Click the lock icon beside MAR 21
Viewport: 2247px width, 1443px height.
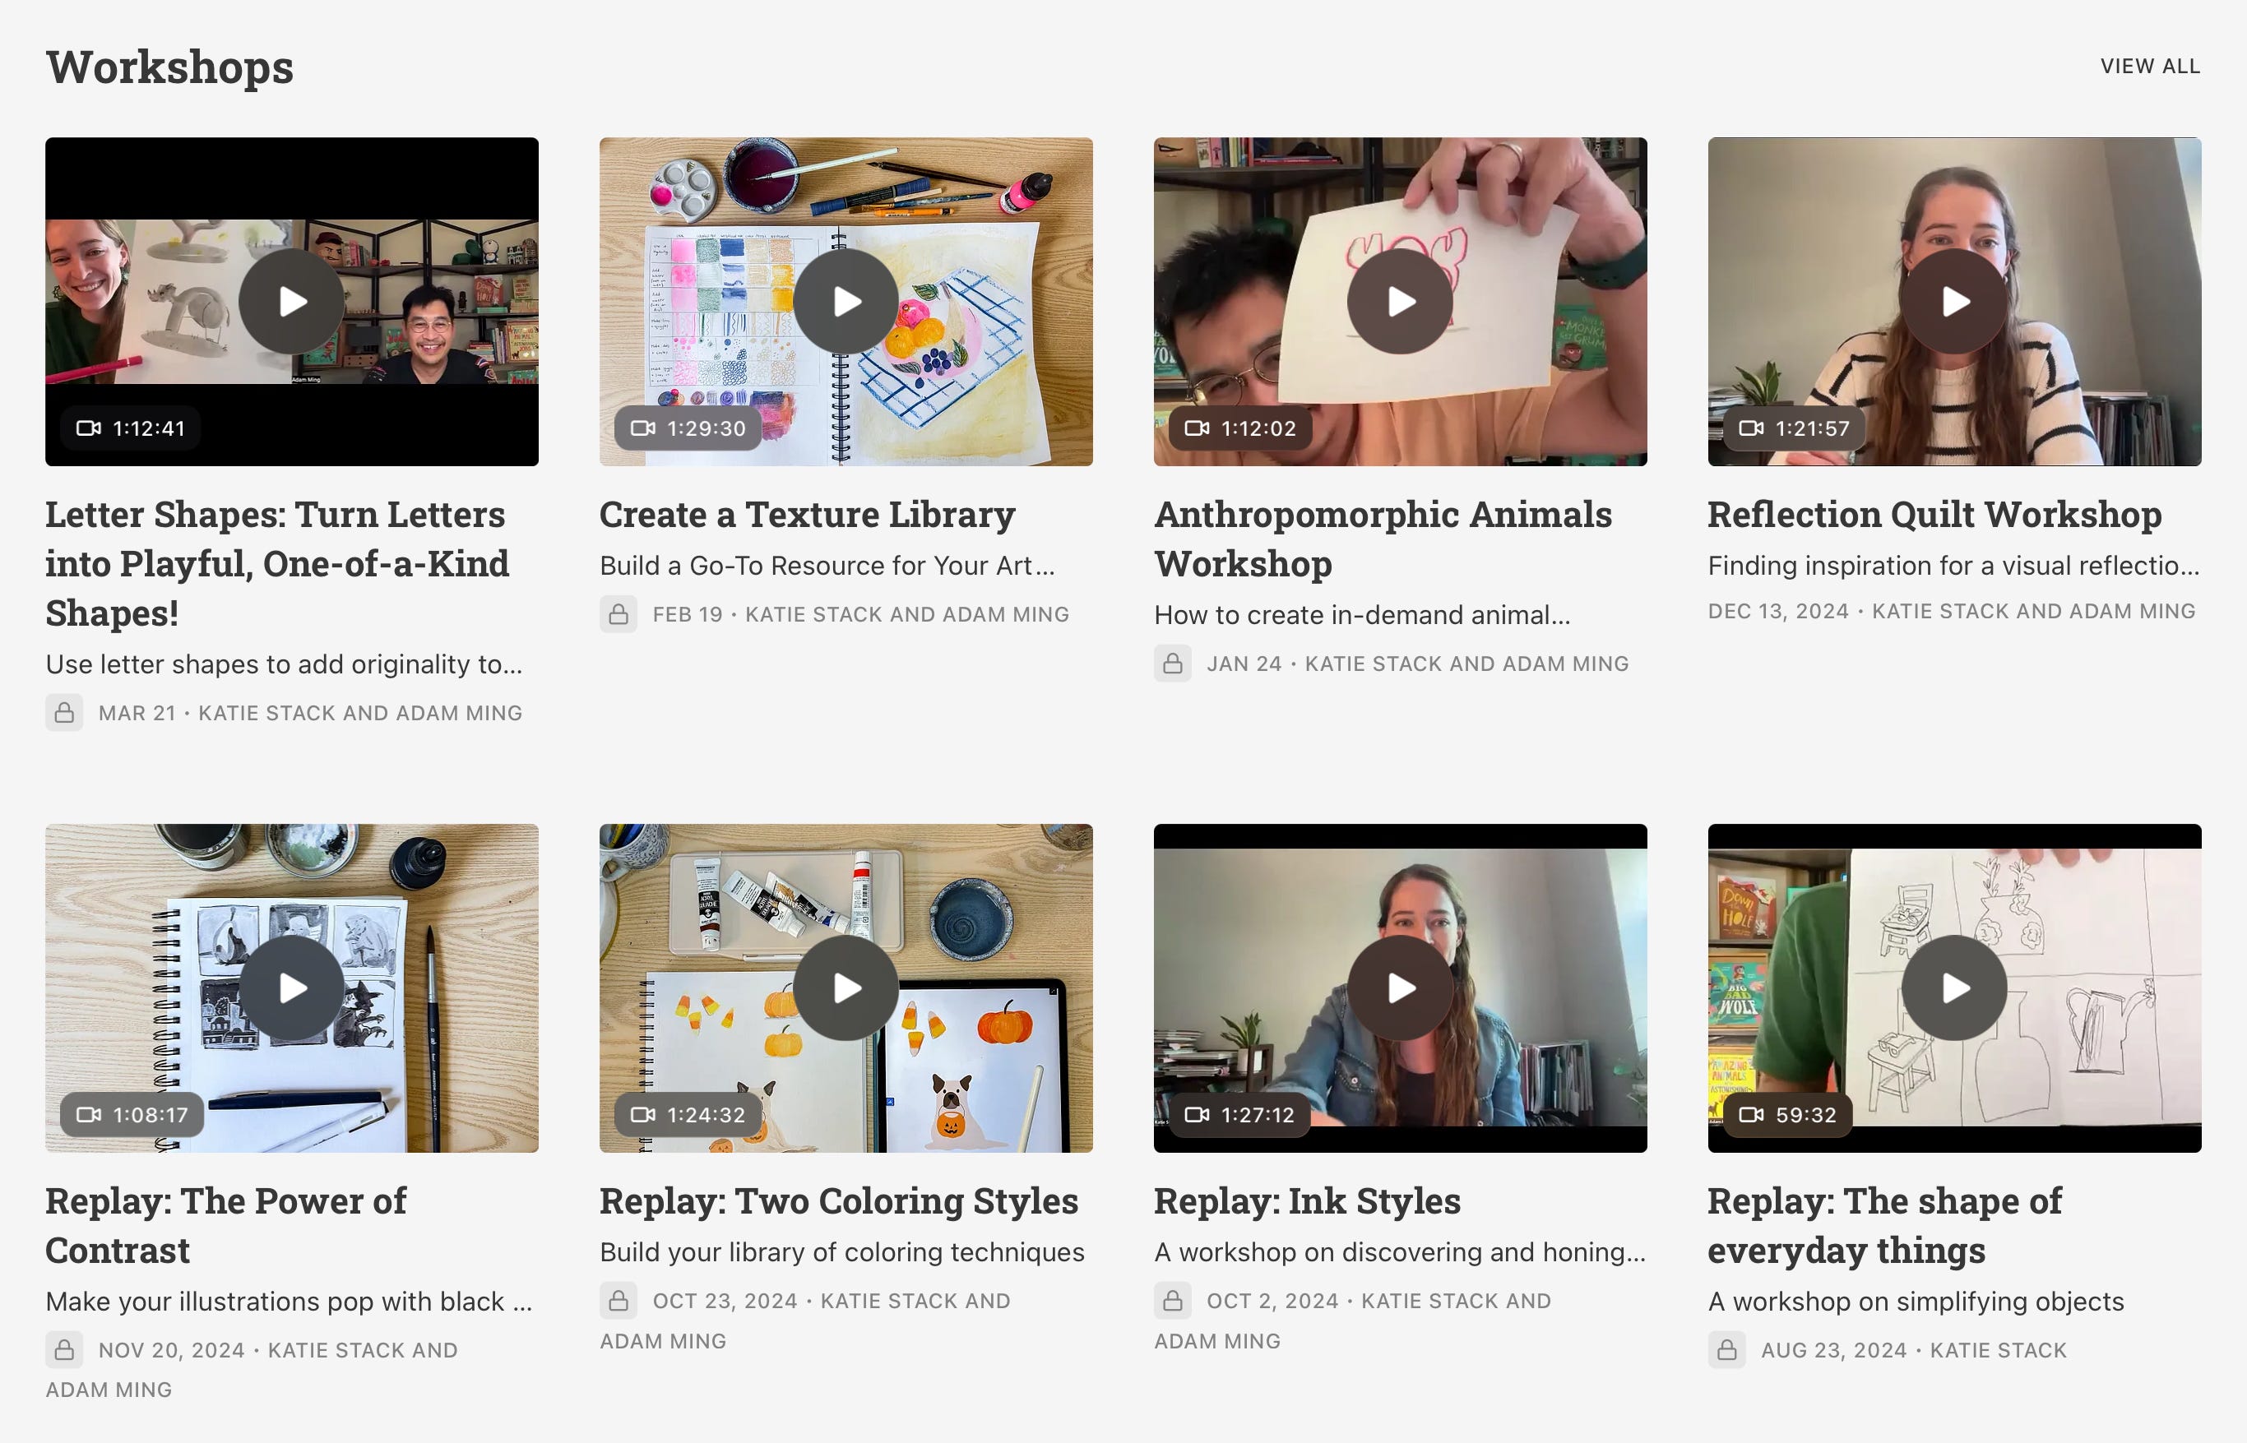click(65, 713)
